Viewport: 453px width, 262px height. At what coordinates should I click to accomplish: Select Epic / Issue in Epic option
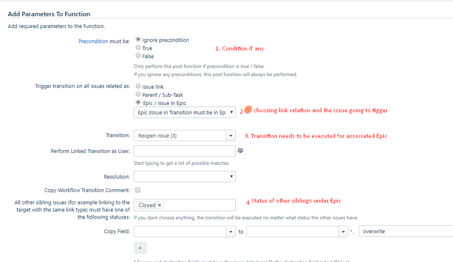coord(138,102)
